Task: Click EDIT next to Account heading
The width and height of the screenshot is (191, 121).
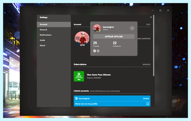Action: [x=148, y=24]
